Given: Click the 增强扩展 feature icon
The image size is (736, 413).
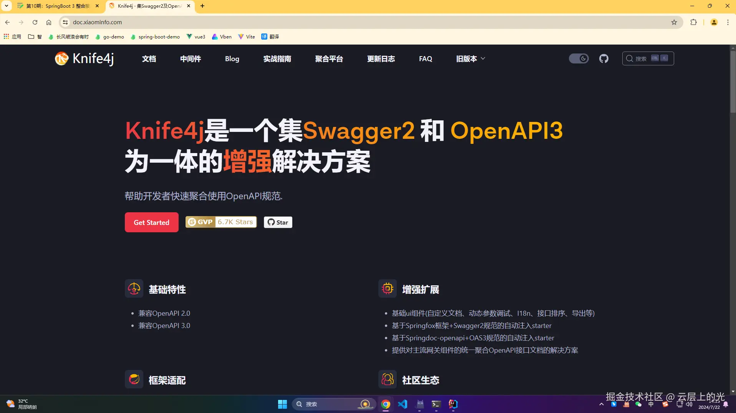Looking at the screenshot, I should (x=388, y=288).
